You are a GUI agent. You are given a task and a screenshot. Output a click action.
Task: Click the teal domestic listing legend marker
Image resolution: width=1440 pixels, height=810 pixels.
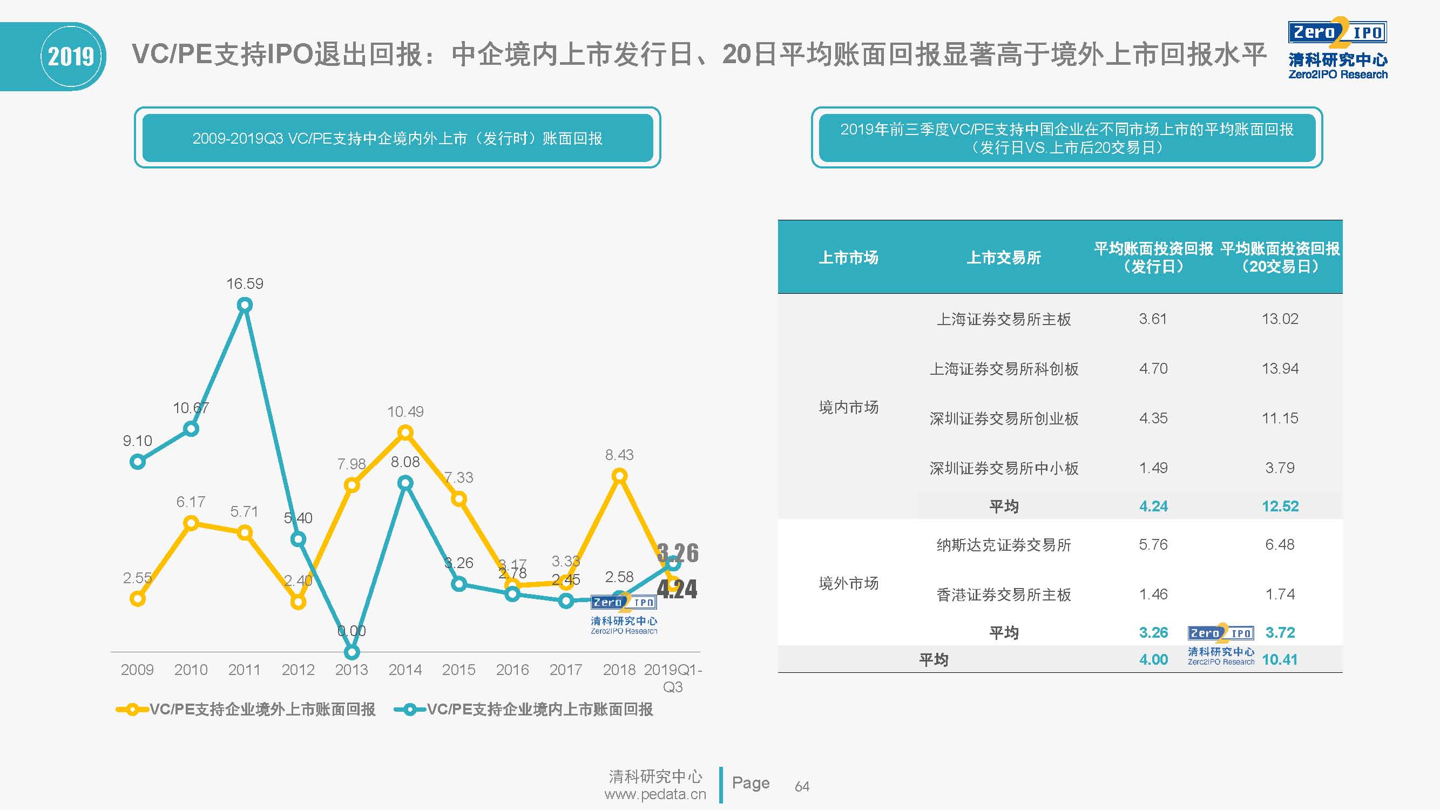coord(410,710)
